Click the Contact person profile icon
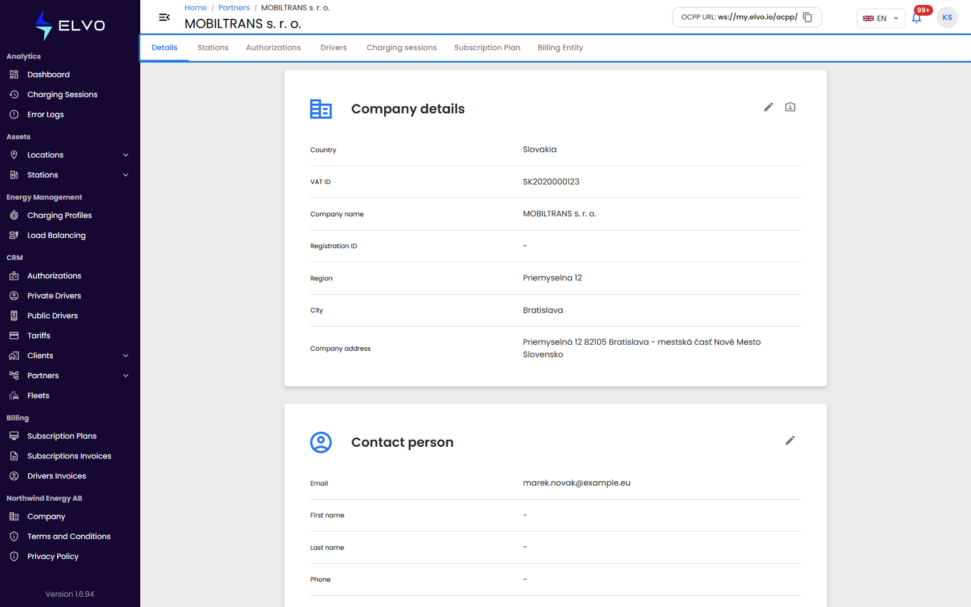The width and height of the screenshot is (971, 607). pyautogui.click(x=321, y=443)
